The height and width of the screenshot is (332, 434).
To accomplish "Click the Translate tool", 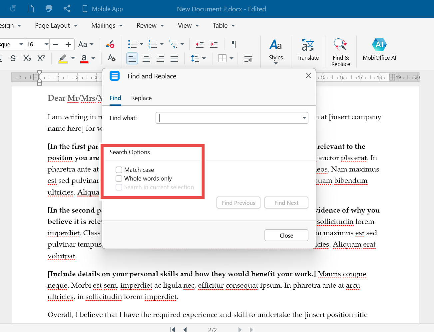I will click(308, 50).
